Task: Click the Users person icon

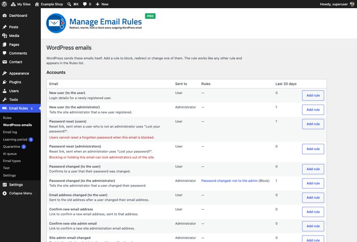Action: [5, 91]
